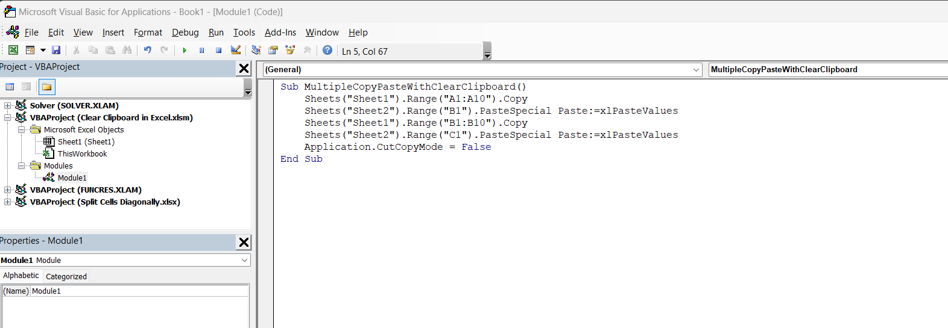948x328 pixels.
Task: Undo the last action with the blue arrow
Action: click(x=147, y=50)
